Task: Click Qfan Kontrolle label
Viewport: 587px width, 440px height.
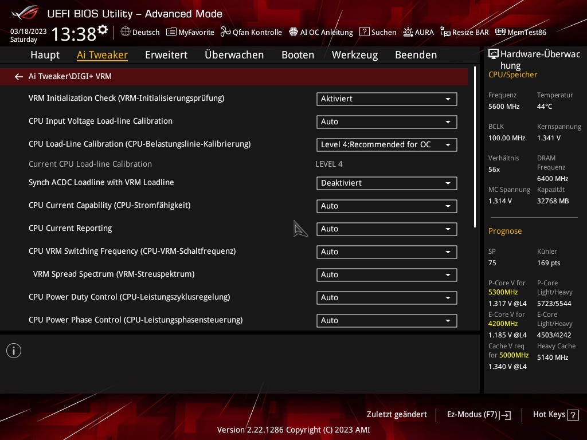Action: tap(257, 32)
